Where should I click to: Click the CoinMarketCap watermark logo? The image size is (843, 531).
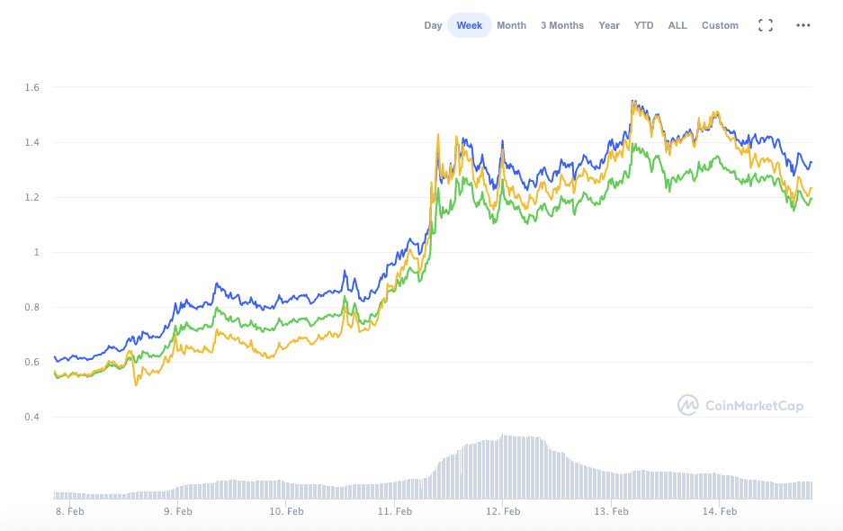coord(740,406)
